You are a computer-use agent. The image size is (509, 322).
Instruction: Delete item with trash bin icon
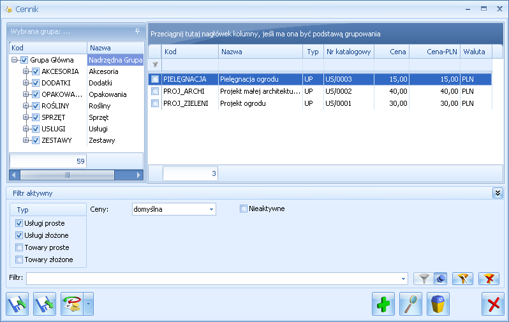[438, 304]
